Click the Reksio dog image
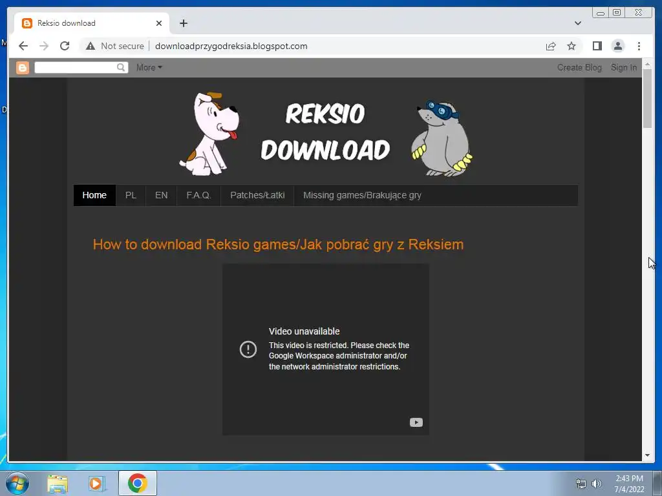The height and width of the screenshot is (496, 662). tap(209, 134)
